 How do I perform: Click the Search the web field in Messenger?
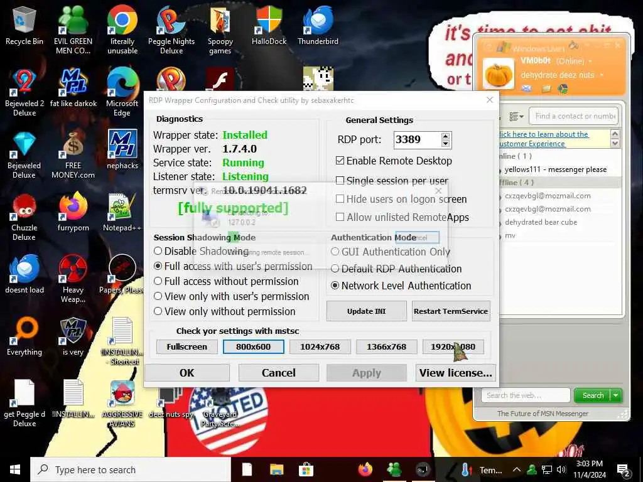pyautogui.click(x=526, y=395)
